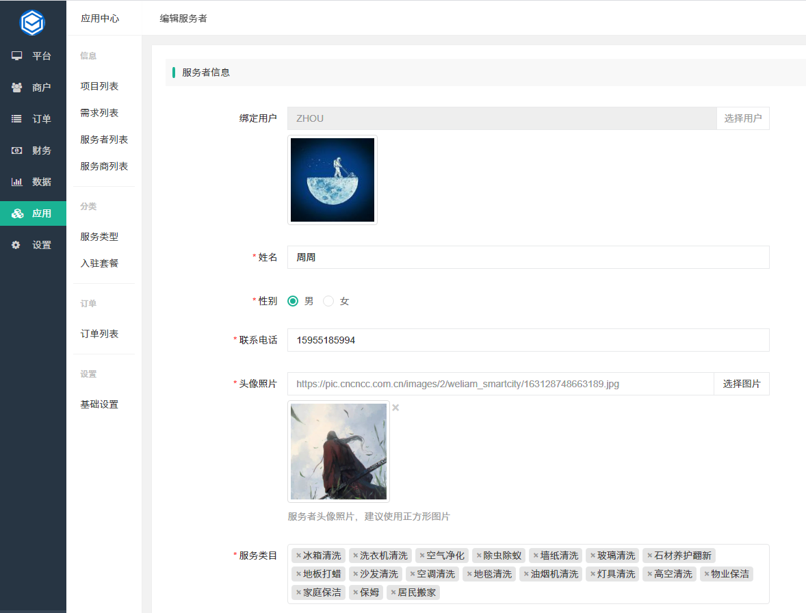The height and width of the screenshot is (613, 806).
Task: Open the 平台 main menu
Action: coord(33,55)
